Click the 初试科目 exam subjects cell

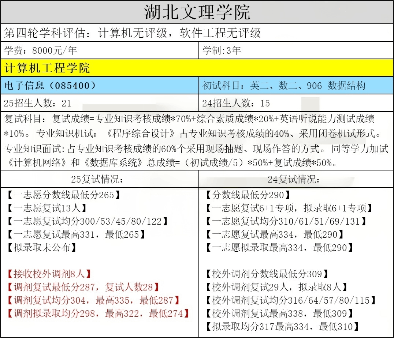pyautogui.click(x=284, y=86)
